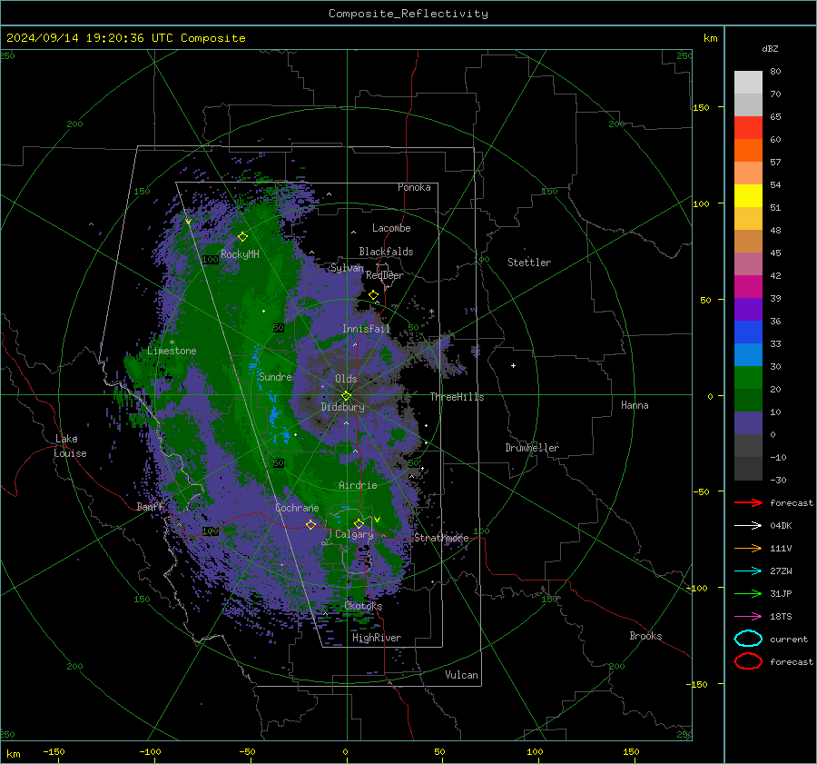Click the Ponoka city label
The width and height of the screenshot is (817, 764).
coord(414,187)
